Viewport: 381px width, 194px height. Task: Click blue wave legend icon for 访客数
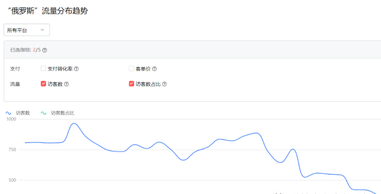tap(8, 113)
